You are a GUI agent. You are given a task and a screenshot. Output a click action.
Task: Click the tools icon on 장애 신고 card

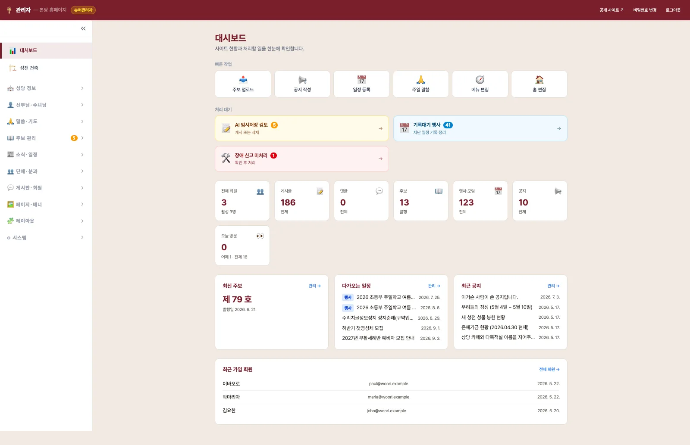point(226,158)
